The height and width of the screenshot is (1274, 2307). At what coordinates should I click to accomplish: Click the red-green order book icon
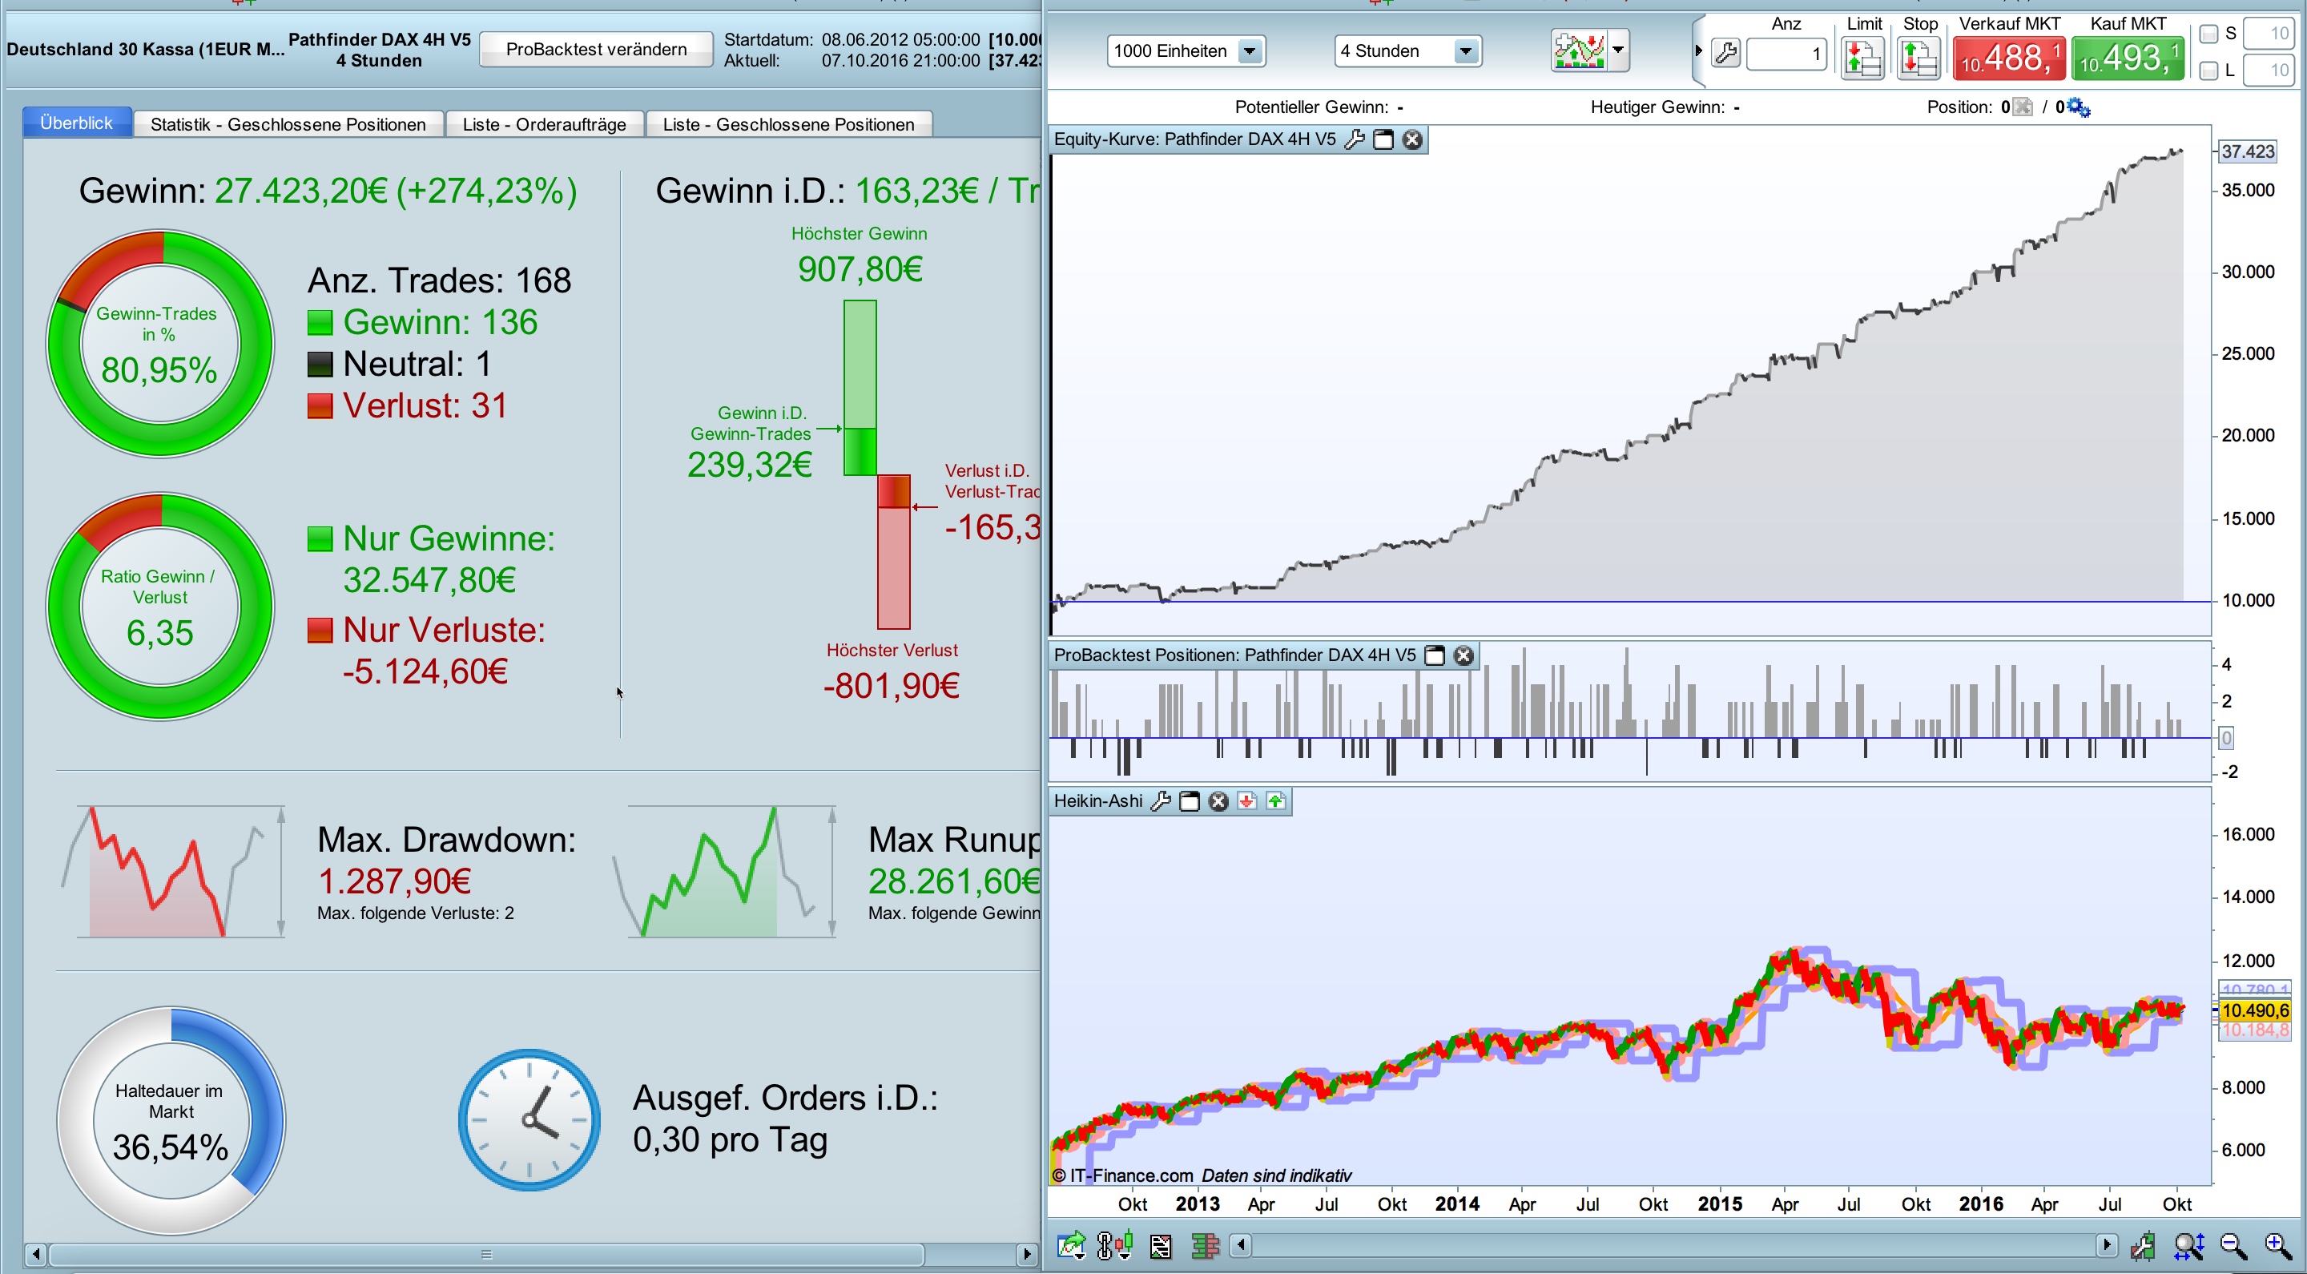click(x=1206, y=1245)
